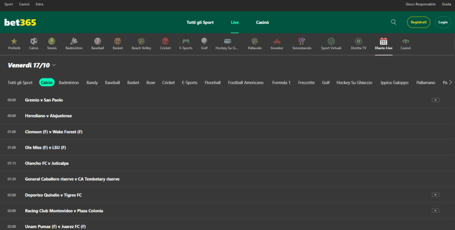The height and width of the screenshot is (230, 455).
Task: Filter the schedule by Badminton
Action: pyautogui.click(x=69, y=83)
